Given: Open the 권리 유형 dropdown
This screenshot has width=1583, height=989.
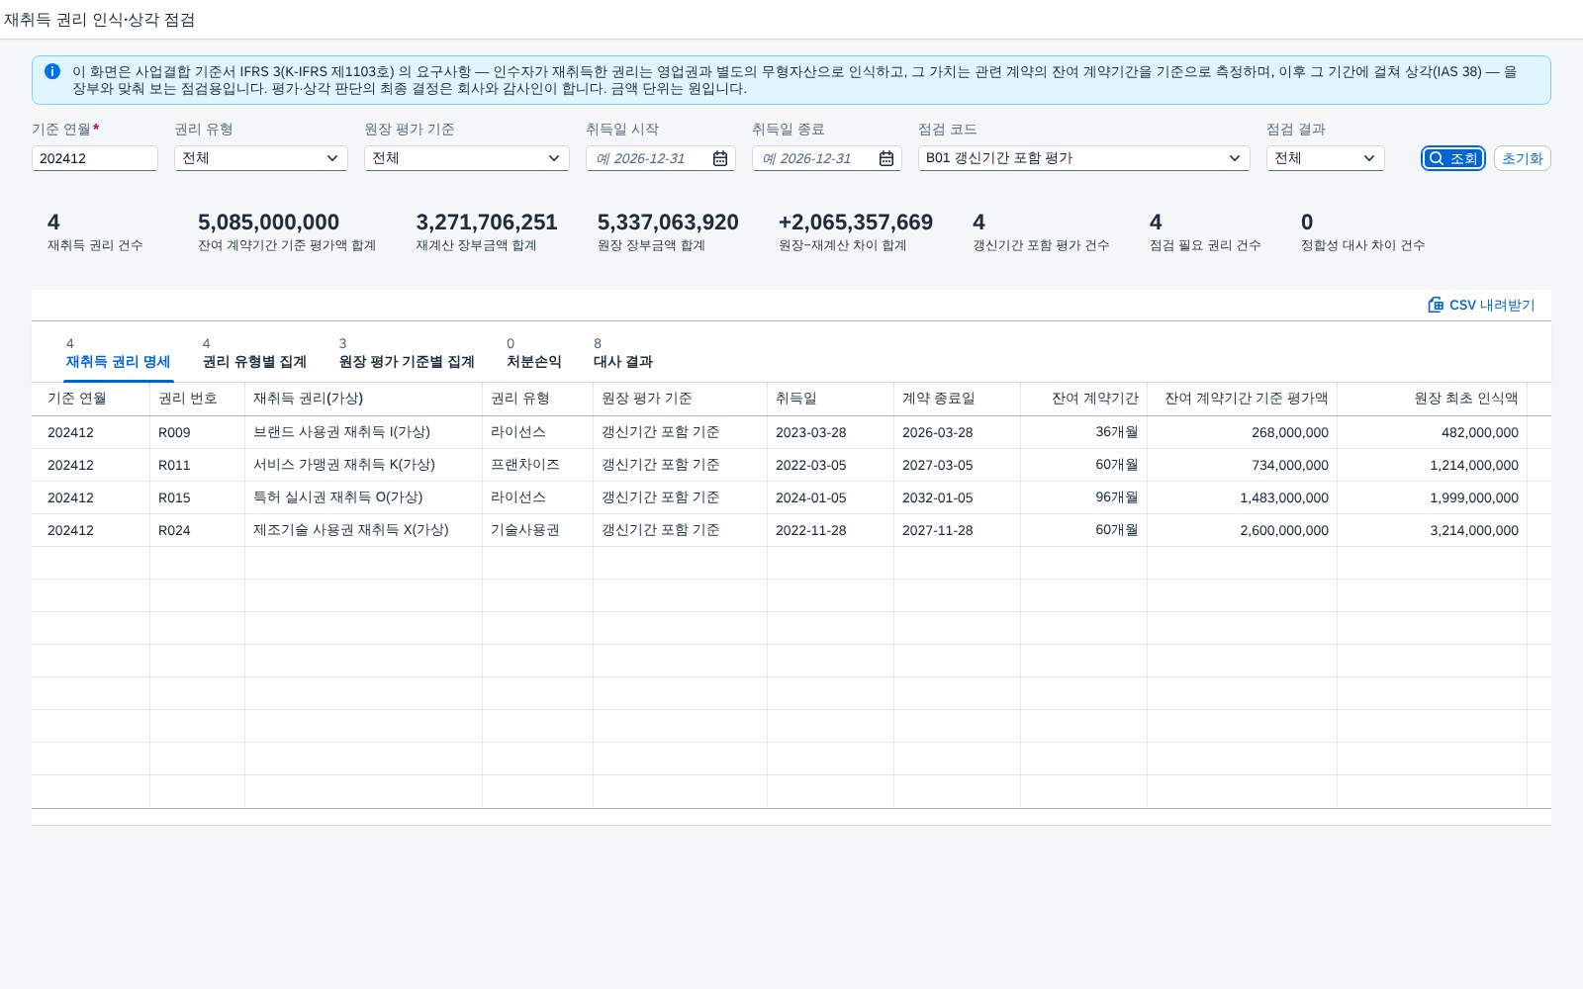Looking at the screenshot, I should 261,158.
